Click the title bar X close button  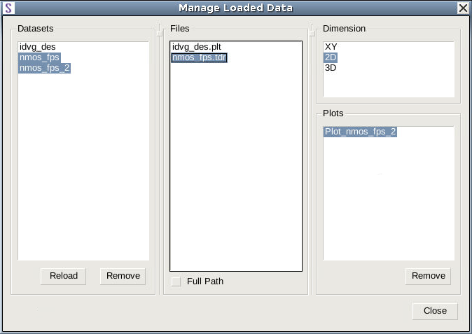(x=463, y=8)
